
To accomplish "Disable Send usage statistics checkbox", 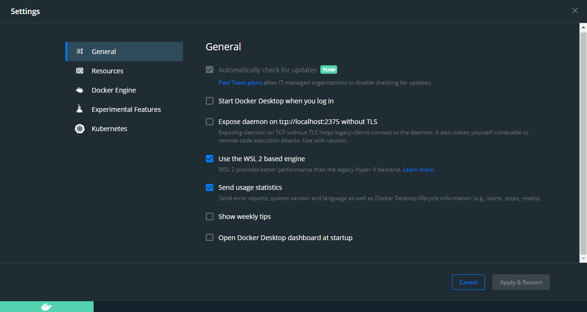I will [x=210, y=187].
